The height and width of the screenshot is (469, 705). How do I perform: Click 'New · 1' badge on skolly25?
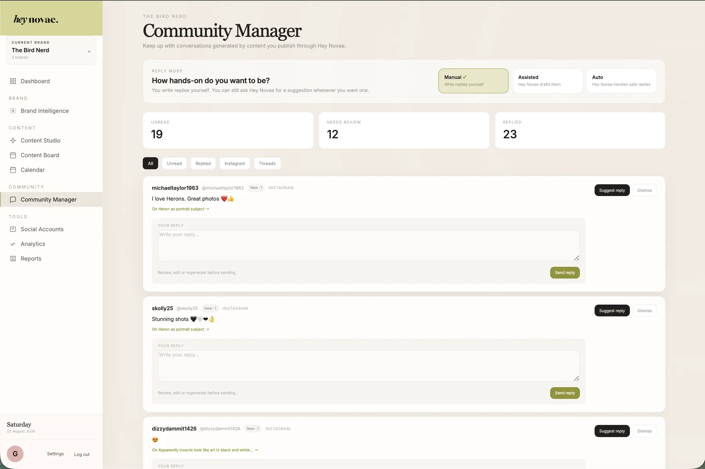click(x=210, y=308)
